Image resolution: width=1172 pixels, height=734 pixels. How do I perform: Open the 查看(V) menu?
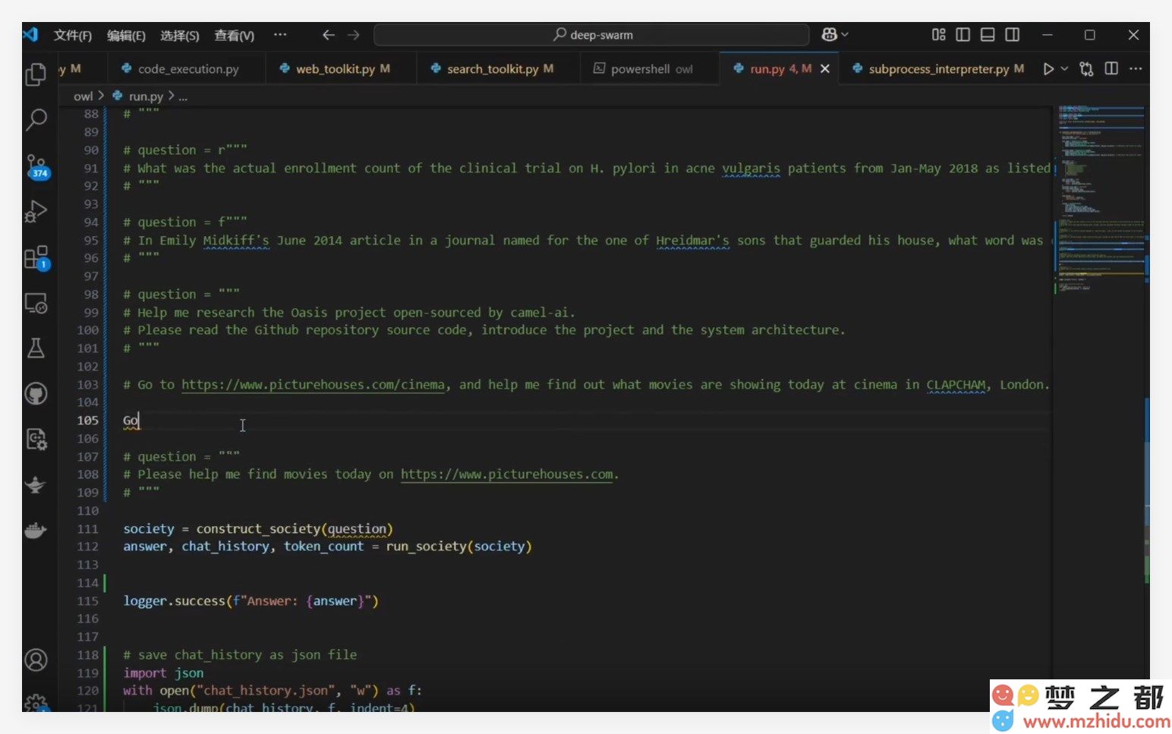[x=234, y=36]
